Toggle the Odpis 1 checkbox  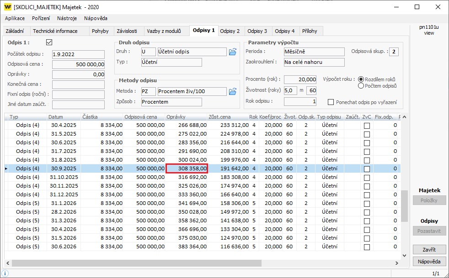(49, 42)
